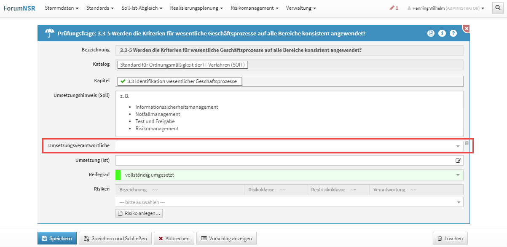This screenshot has width=507, height=247.
Task: Open the Realisierungsplanung menu
Action: (x=197, y=8)
